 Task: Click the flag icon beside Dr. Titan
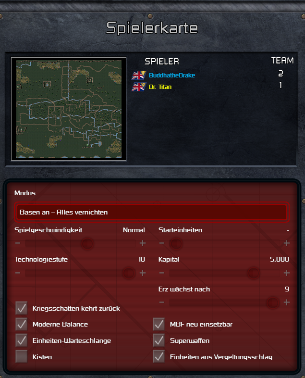point(139,87)
